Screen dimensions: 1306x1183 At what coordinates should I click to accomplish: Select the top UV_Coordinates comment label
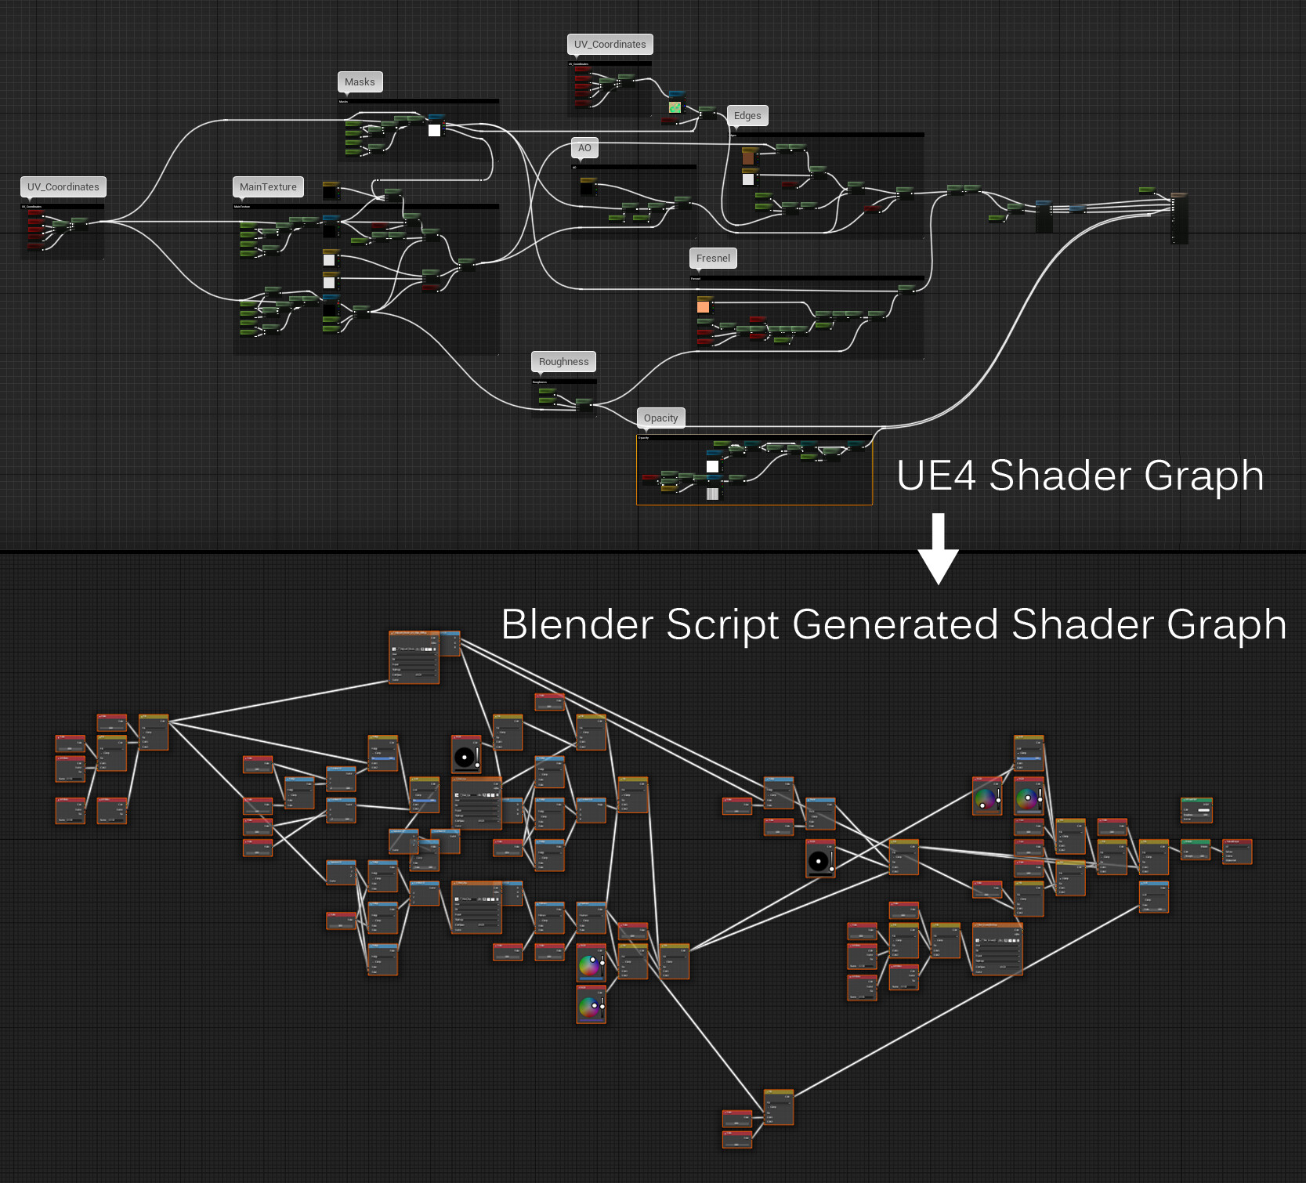(610, 44)
